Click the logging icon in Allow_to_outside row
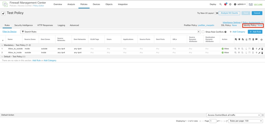 click(253, 49)
